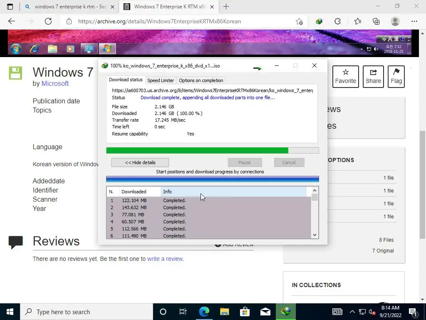
Task: Click the 8 Files download option
Action: [386, 240]
